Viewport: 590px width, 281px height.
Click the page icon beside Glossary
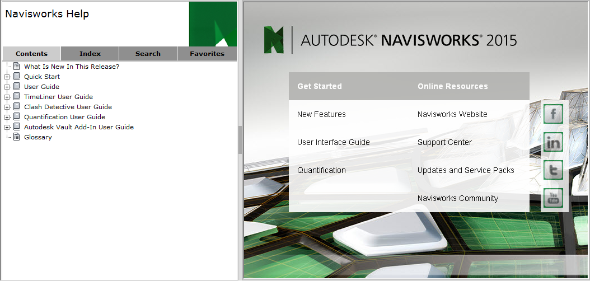click(16, 137)
